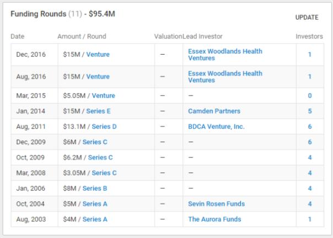Open the Mar 2008 Series C link
Viewport: 333px width, 238px height.
pos(104,173)
